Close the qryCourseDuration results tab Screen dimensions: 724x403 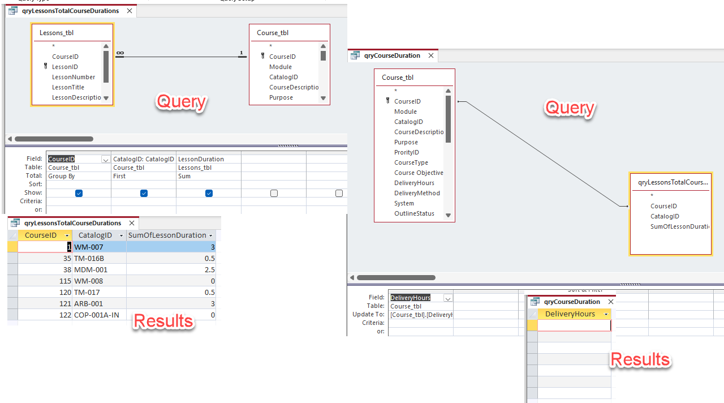(610, 302)
